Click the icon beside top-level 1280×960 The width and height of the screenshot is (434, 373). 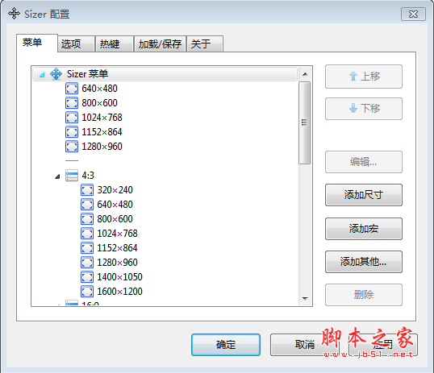pyautogui.click(x=72, y=147)
